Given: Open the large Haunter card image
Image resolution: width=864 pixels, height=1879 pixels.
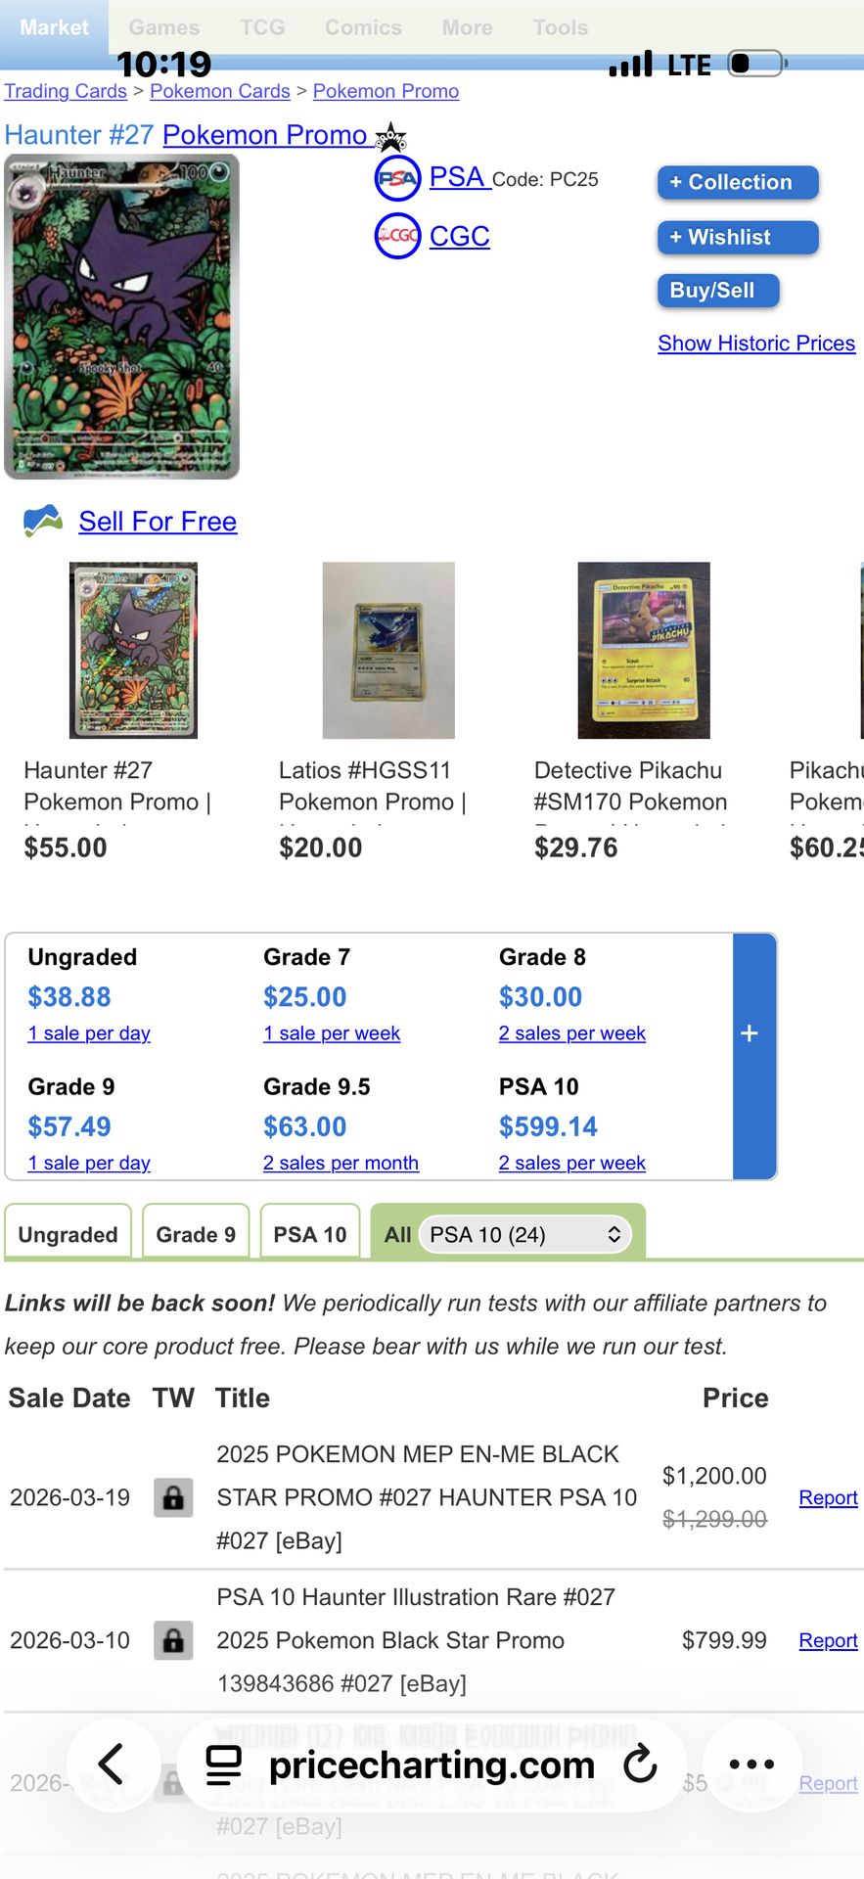Looking at the screenshot, I should coord(122,316).
